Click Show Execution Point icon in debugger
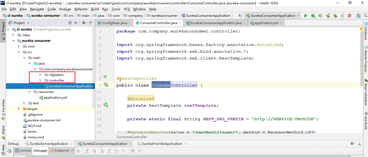 [x=78, y=151]
